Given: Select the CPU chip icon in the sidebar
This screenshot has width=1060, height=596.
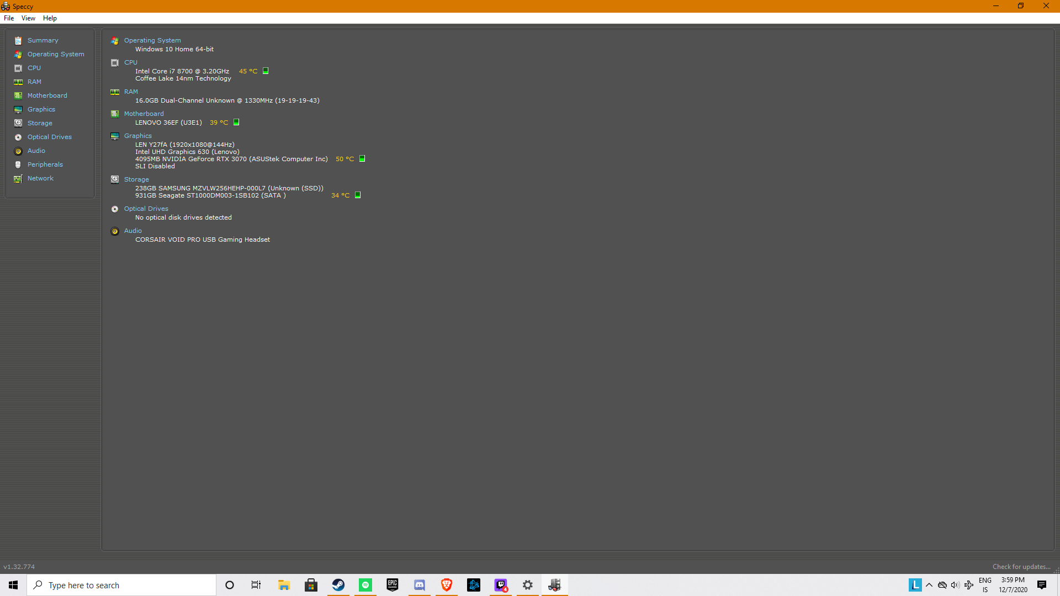Looking at the screenshot, I should click(18, 68).
